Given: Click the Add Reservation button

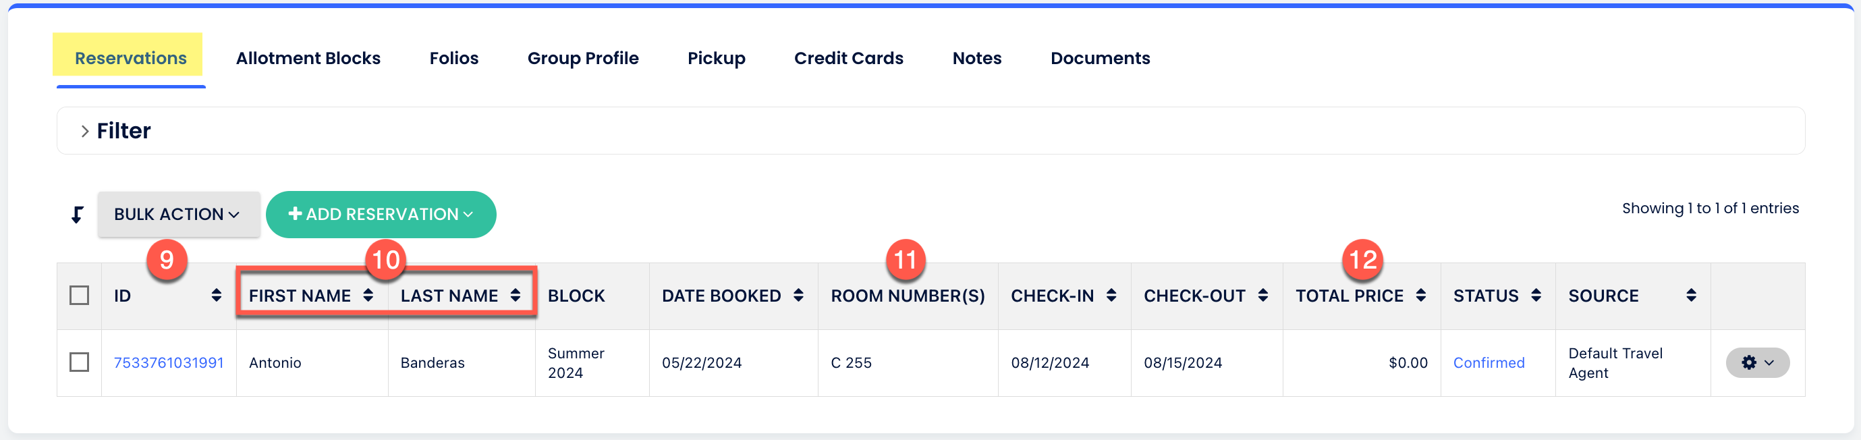Looking at the screenshot, I should [381, 215].
